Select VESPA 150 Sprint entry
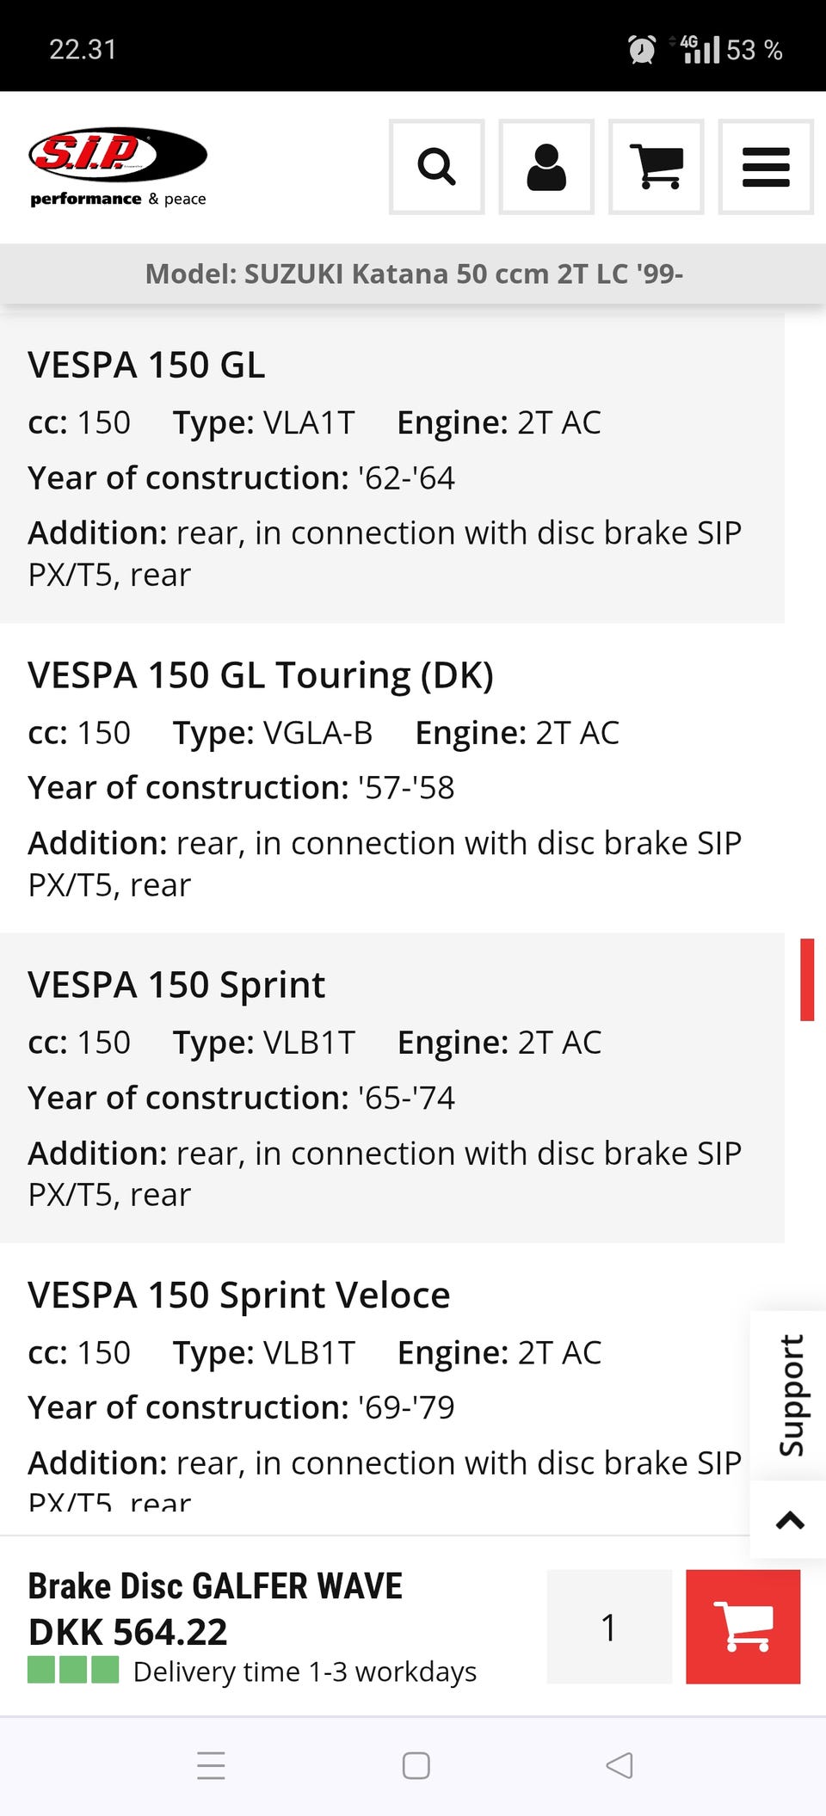The width and height of the screenshot is (826, 1816). pos(176,985)
